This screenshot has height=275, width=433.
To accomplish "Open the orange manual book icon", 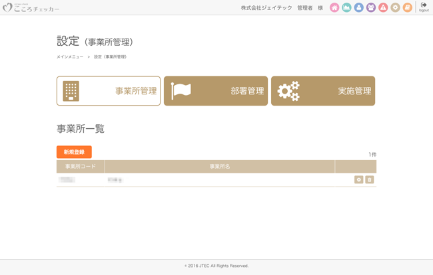I will coord(407,8).
